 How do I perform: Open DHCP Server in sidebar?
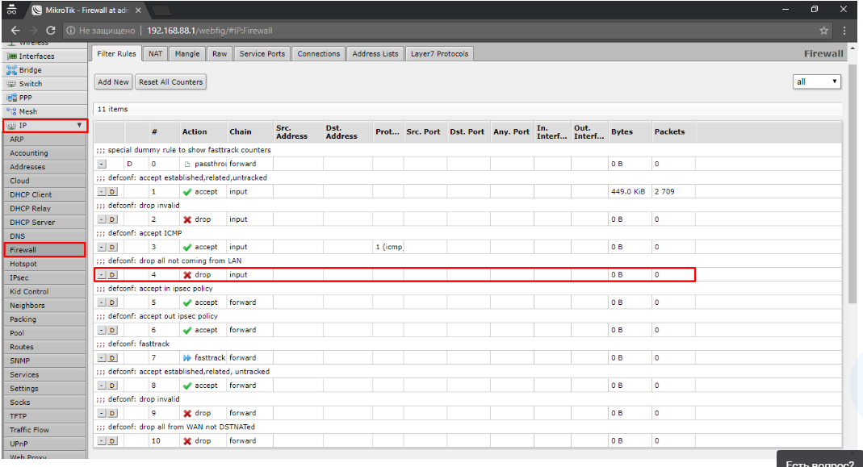click(x=44, y=223)
